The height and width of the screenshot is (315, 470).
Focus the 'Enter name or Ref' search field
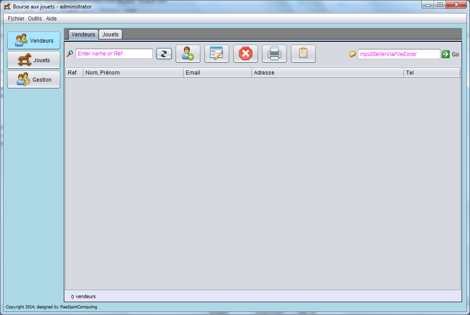click(x=114, y=54)
